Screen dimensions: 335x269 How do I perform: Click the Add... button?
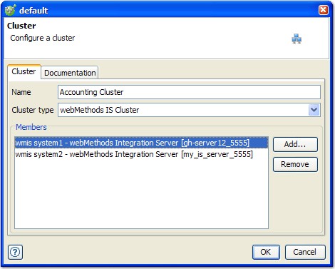pyautogui.click(x=295, y=144)
